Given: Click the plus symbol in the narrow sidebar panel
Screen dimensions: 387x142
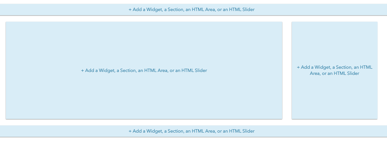Looking at the screenshot, I should pos(298,67).
